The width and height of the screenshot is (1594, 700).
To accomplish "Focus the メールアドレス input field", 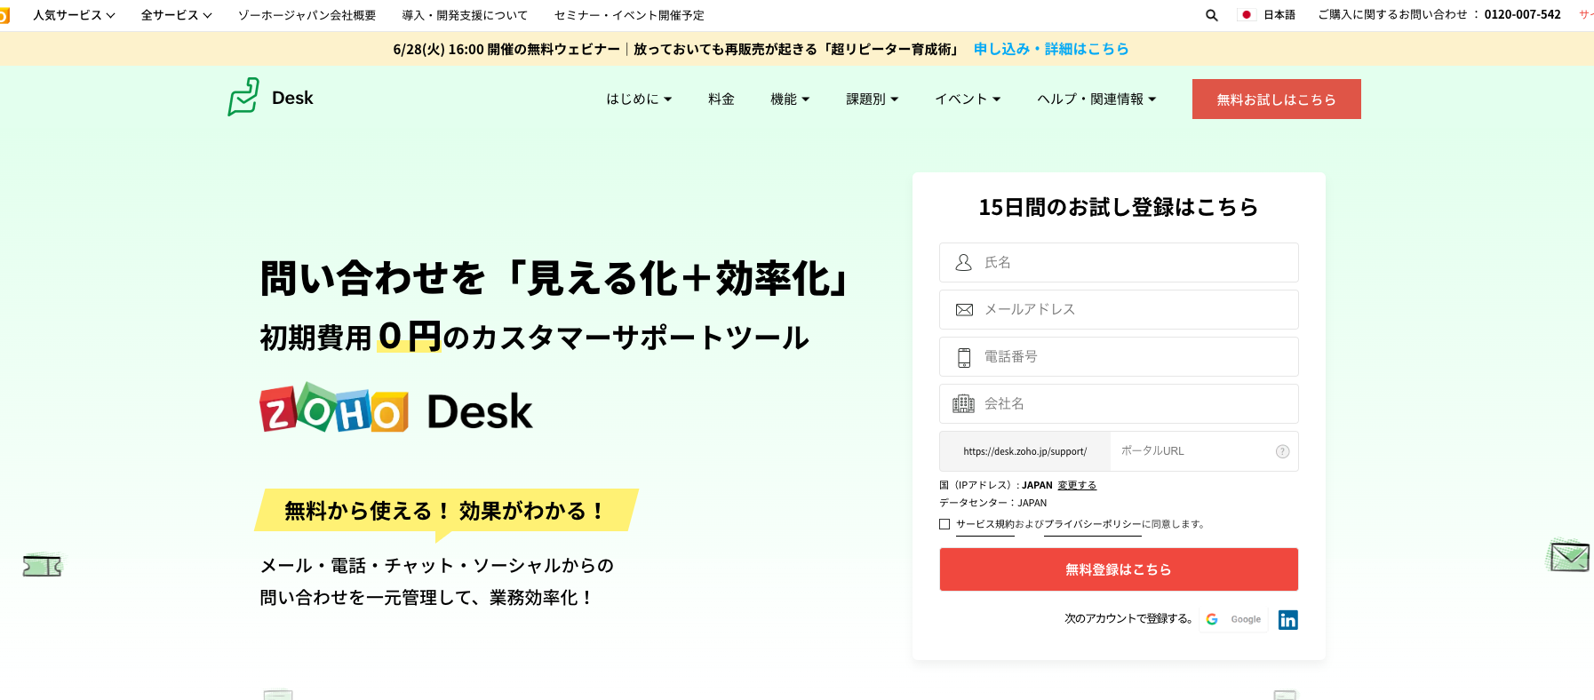I will pos(1119,309).
